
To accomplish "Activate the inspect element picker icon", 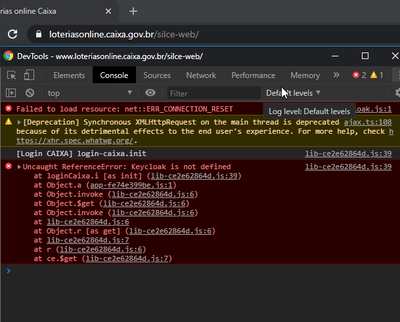I will point(11,75).
